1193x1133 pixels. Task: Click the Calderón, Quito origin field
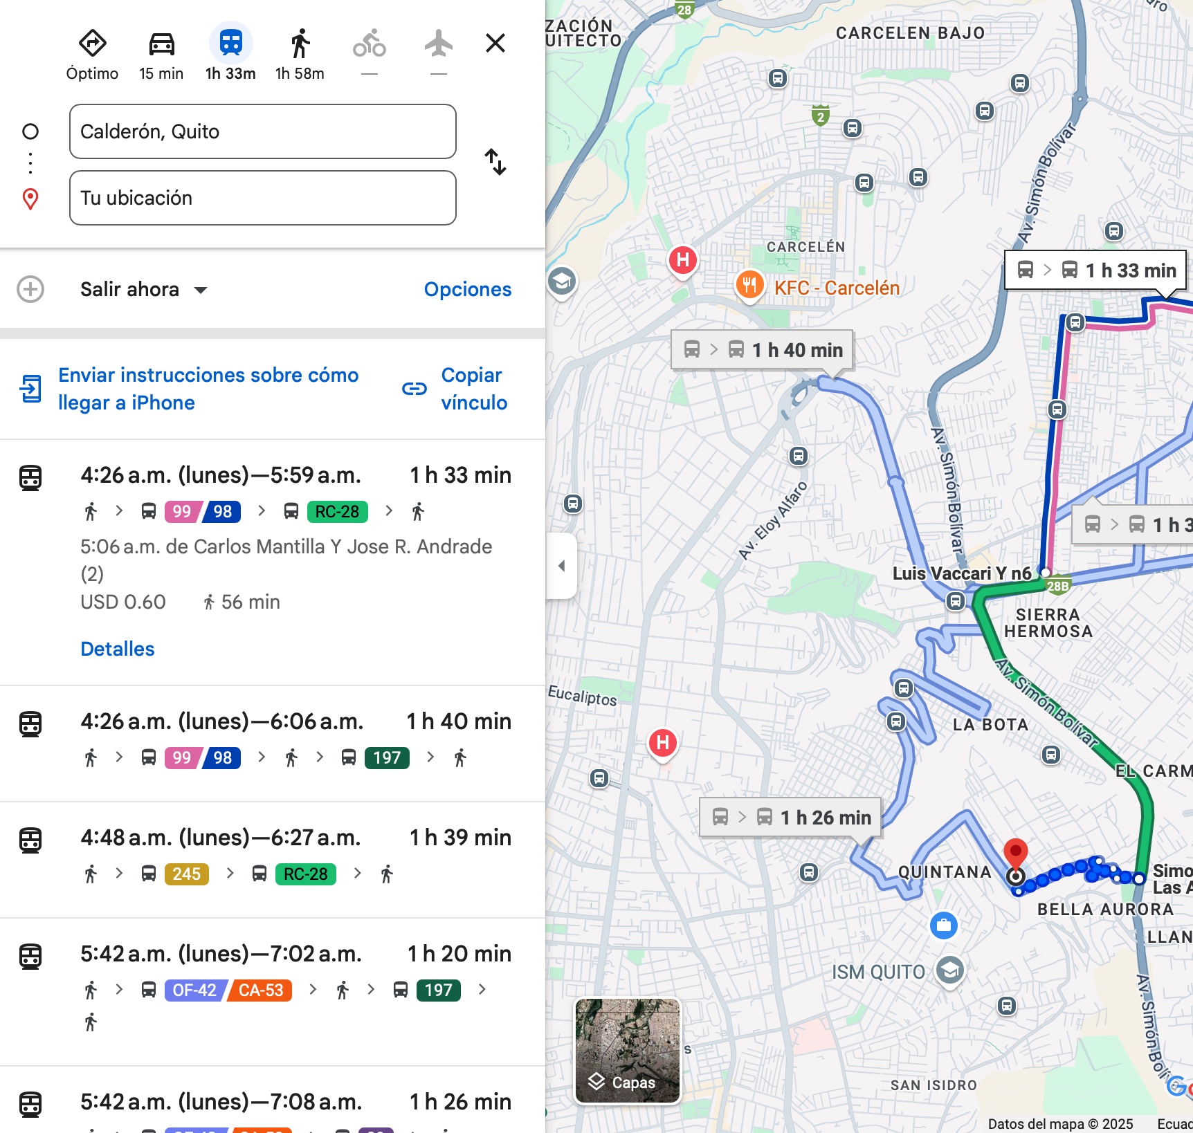pos(263,131)
